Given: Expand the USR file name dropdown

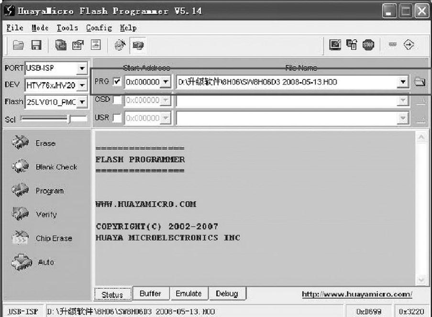Looking at the screenshot, I should coord(403,118).
